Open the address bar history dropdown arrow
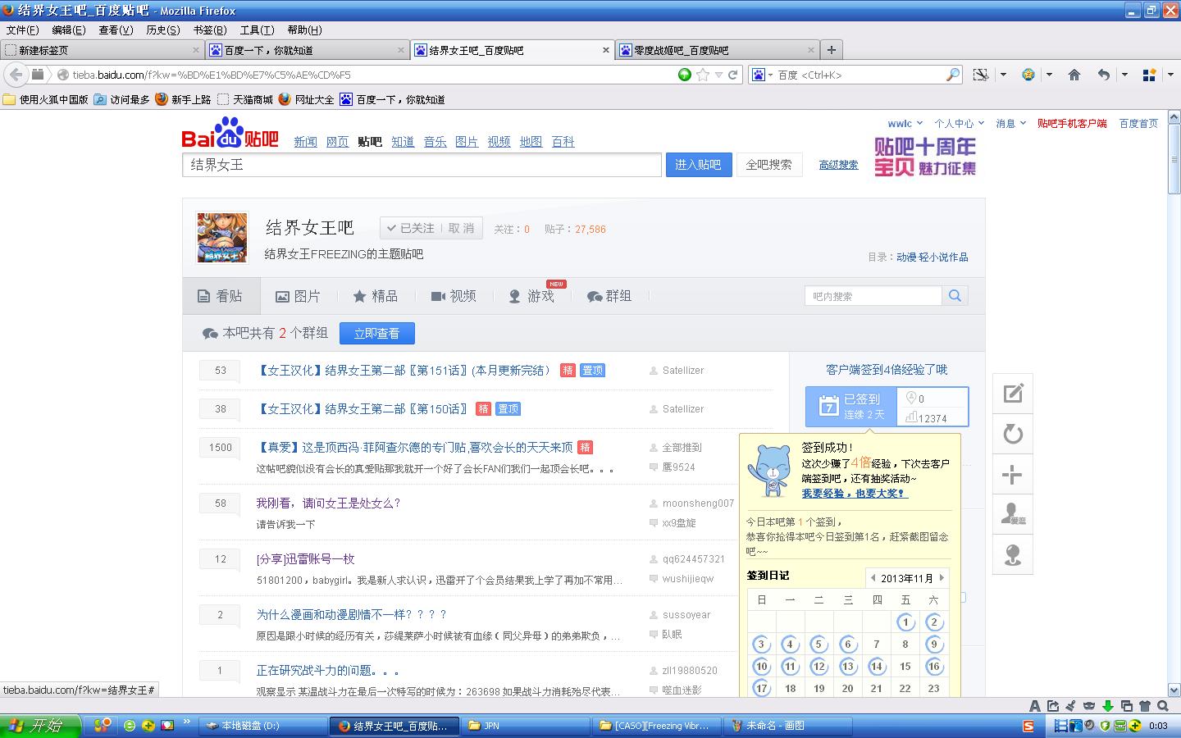1181x738 pixels. [x=718, y=75]
